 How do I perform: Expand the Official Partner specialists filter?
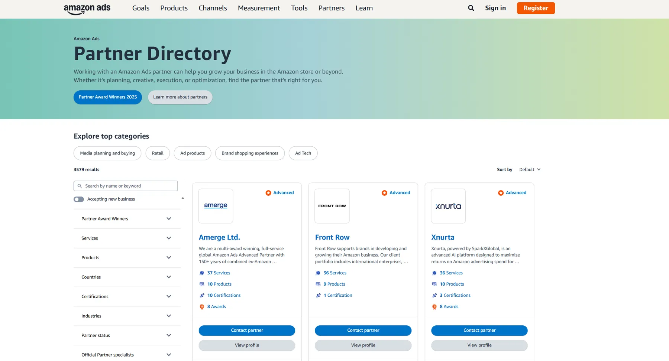(127, 355)
